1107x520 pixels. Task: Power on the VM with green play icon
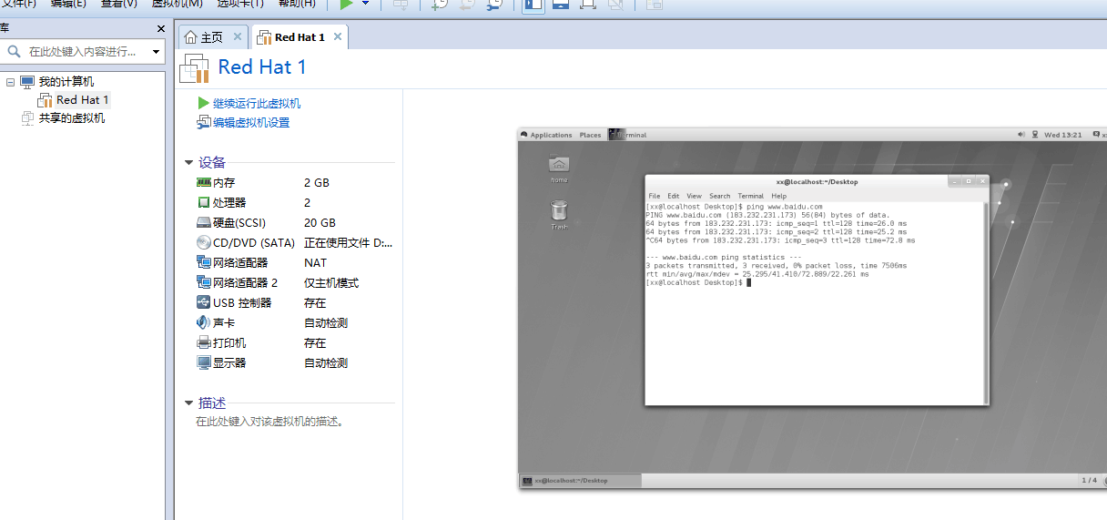tap(346, 5)
